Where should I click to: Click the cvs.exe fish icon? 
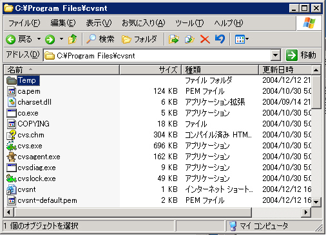(x=12, y=146)
